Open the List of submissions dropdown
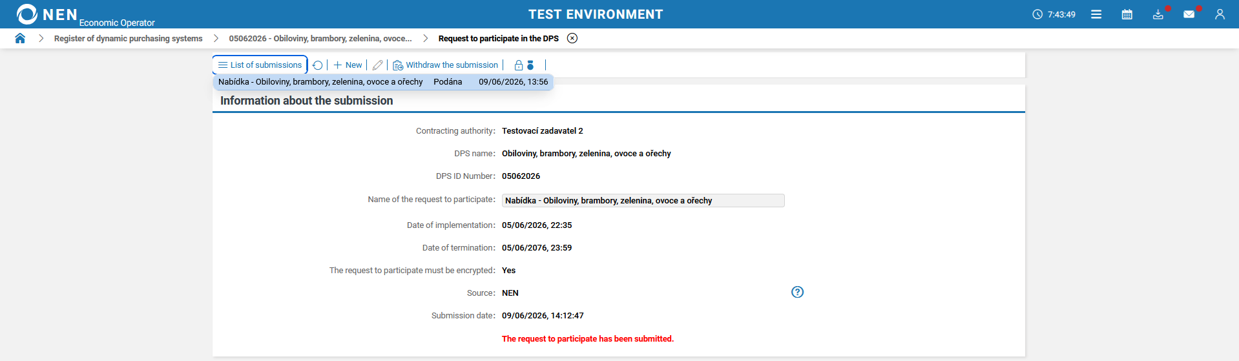The width and height of the screenshot is (1239, 361). [x=260, y=65]
